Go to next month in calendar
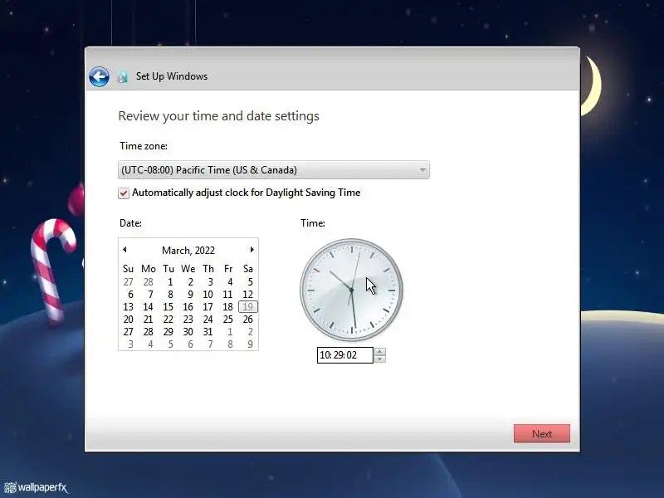This screenshot has height=498, width=664. click(252, 250)
